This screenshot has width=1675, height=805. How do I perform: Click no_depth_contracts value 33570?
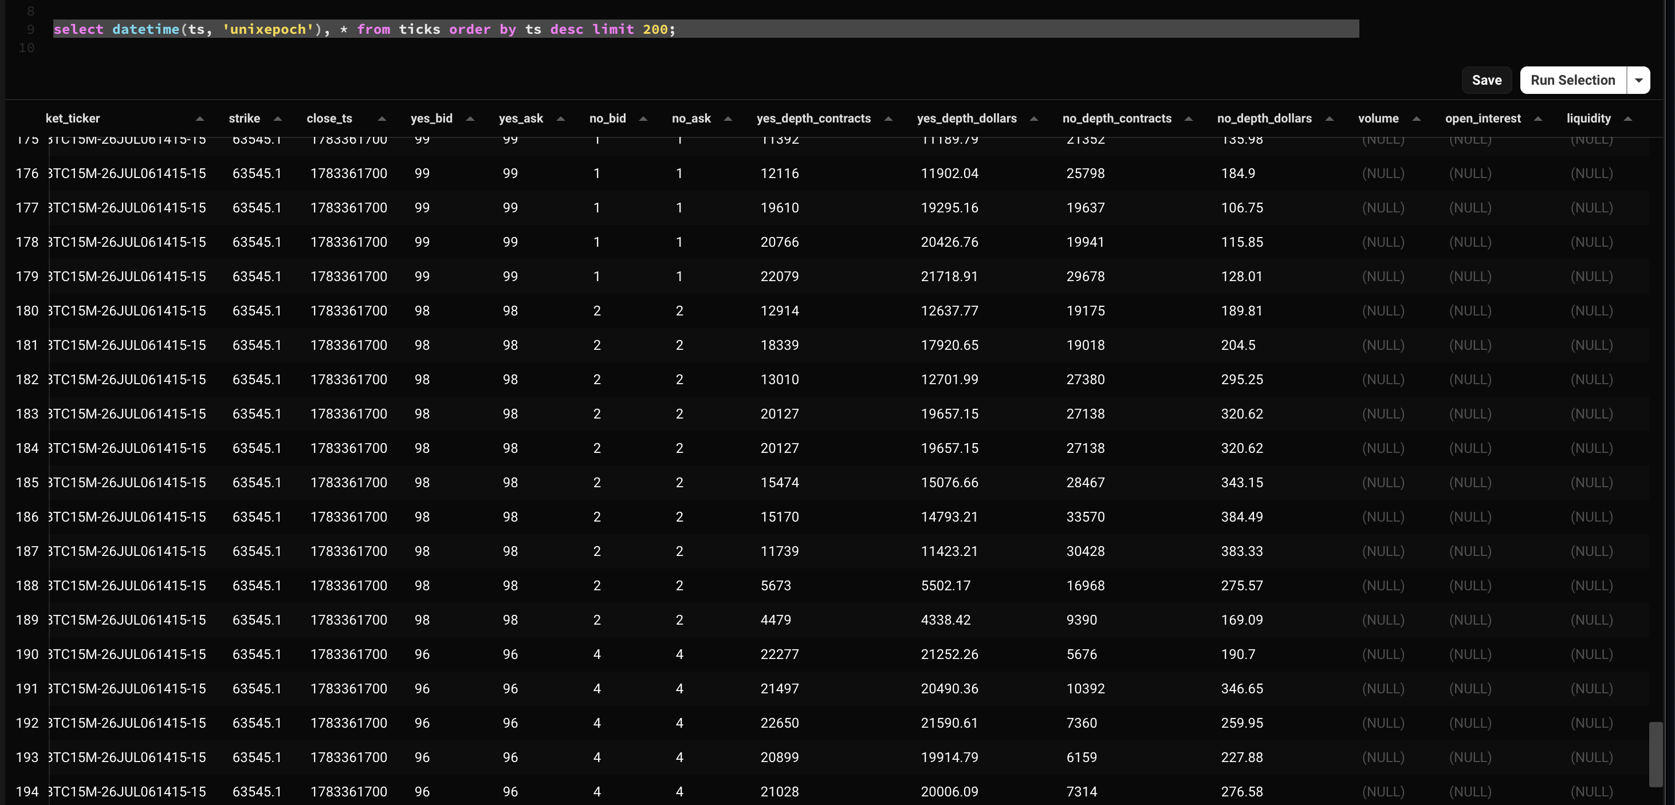(1085, 517)
